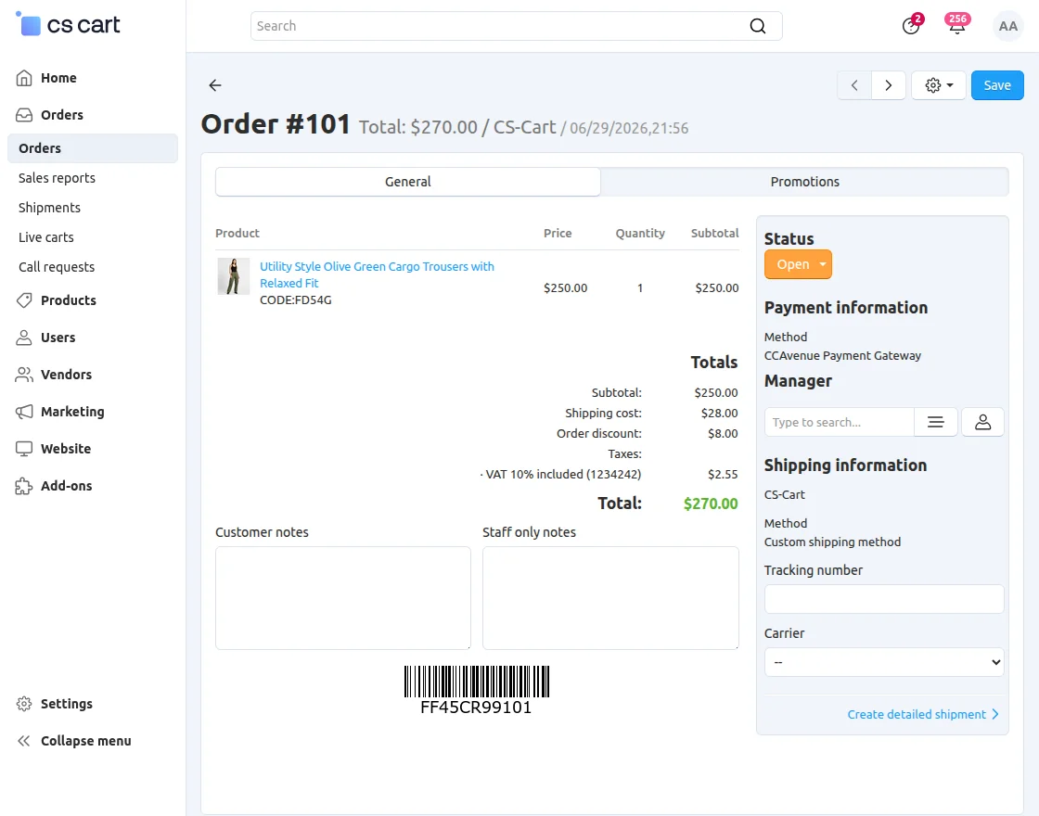The width and height of the screenshot is (1039, 816).
Task: Click the CS-Cart logo
Action: click(68, 24)
